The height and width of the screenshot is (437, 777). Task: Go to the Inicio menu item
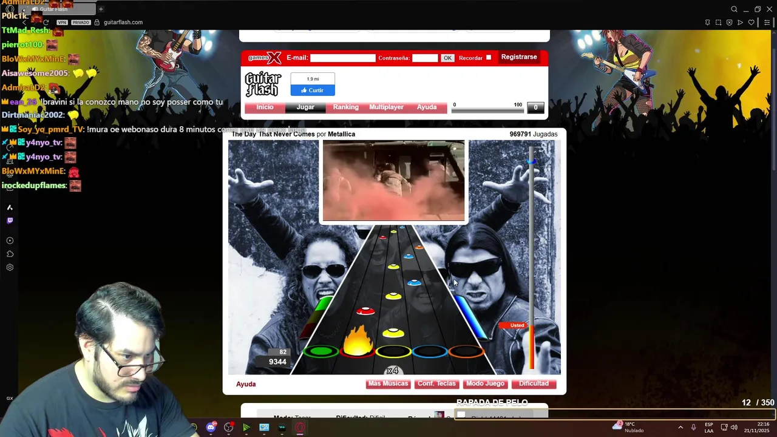(x=265, y=107)
